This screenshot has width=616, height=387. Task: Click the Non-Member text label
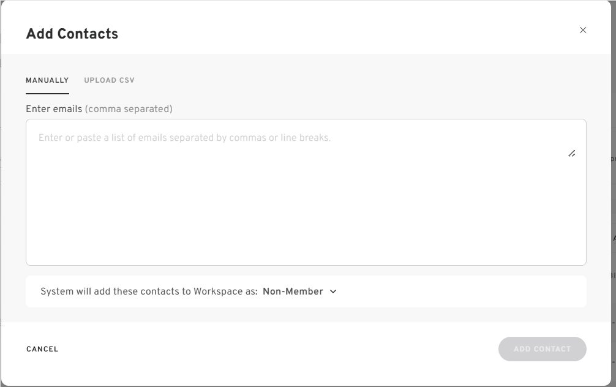point(293,291)
